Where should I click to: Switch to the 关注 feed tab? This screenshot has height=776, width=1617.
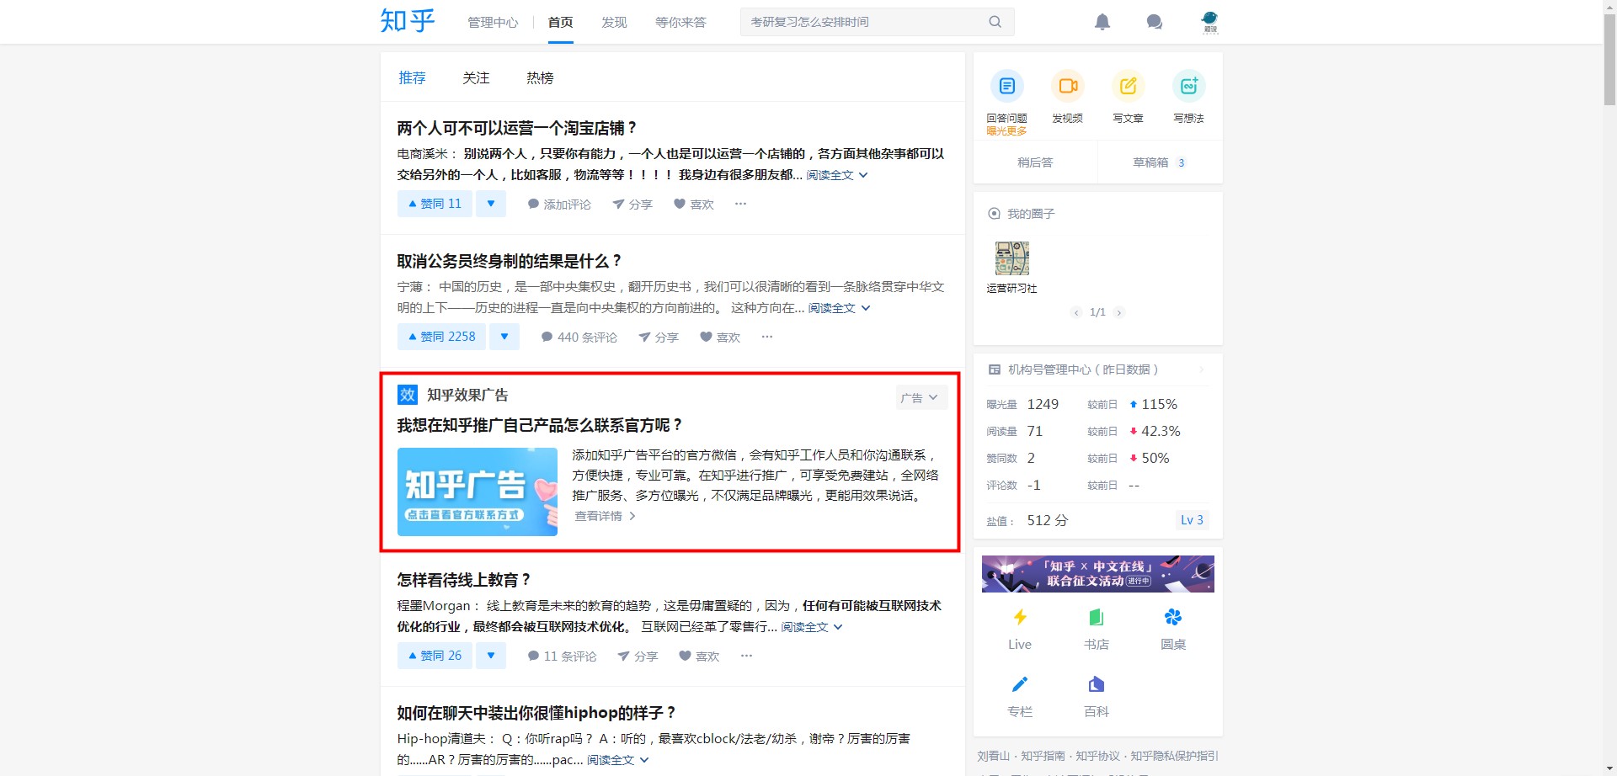coord(476,77)
